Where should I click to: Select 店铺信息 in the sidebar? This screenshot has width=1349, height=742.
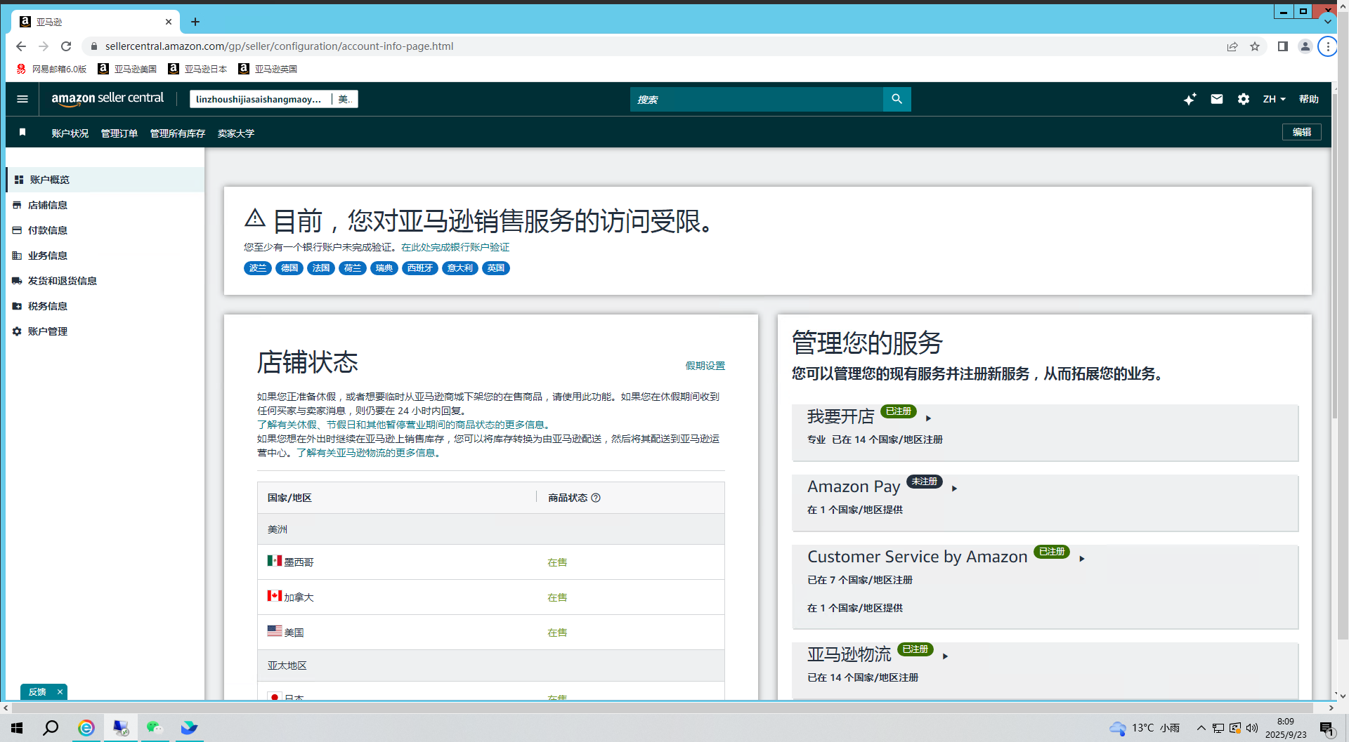48,205
